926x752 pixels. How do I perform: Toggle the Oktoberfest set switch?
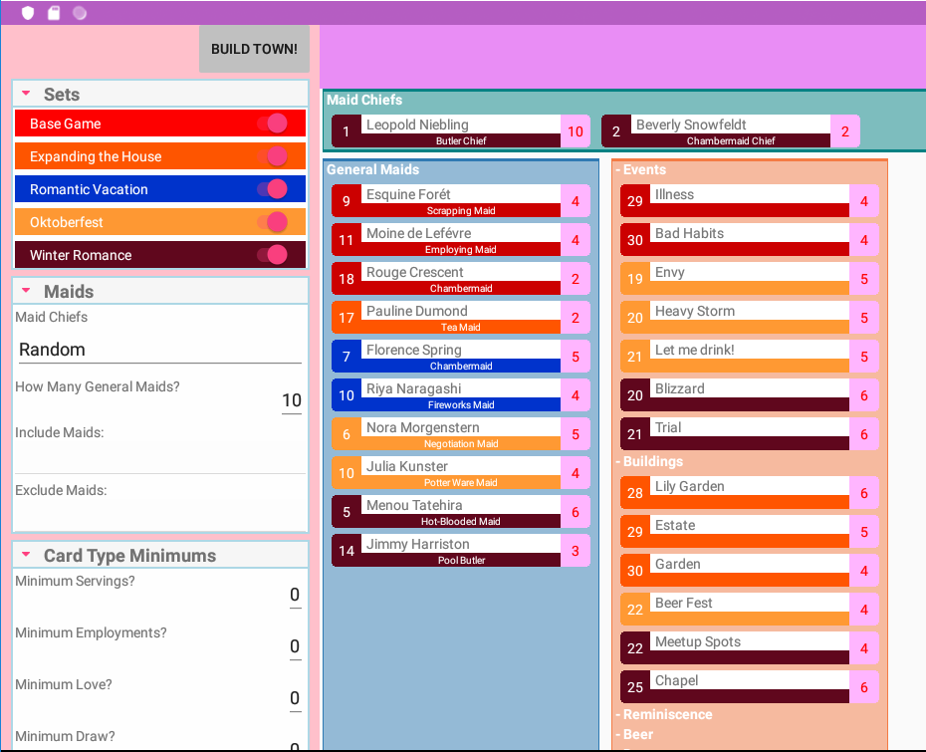pos(272,222)
